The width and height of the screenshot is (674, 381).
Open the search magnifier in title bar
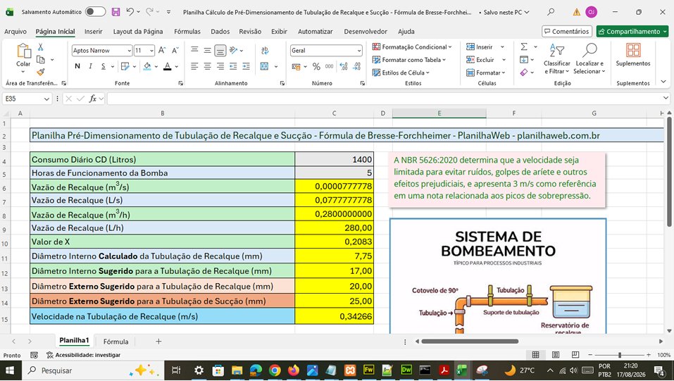[551, 12]
